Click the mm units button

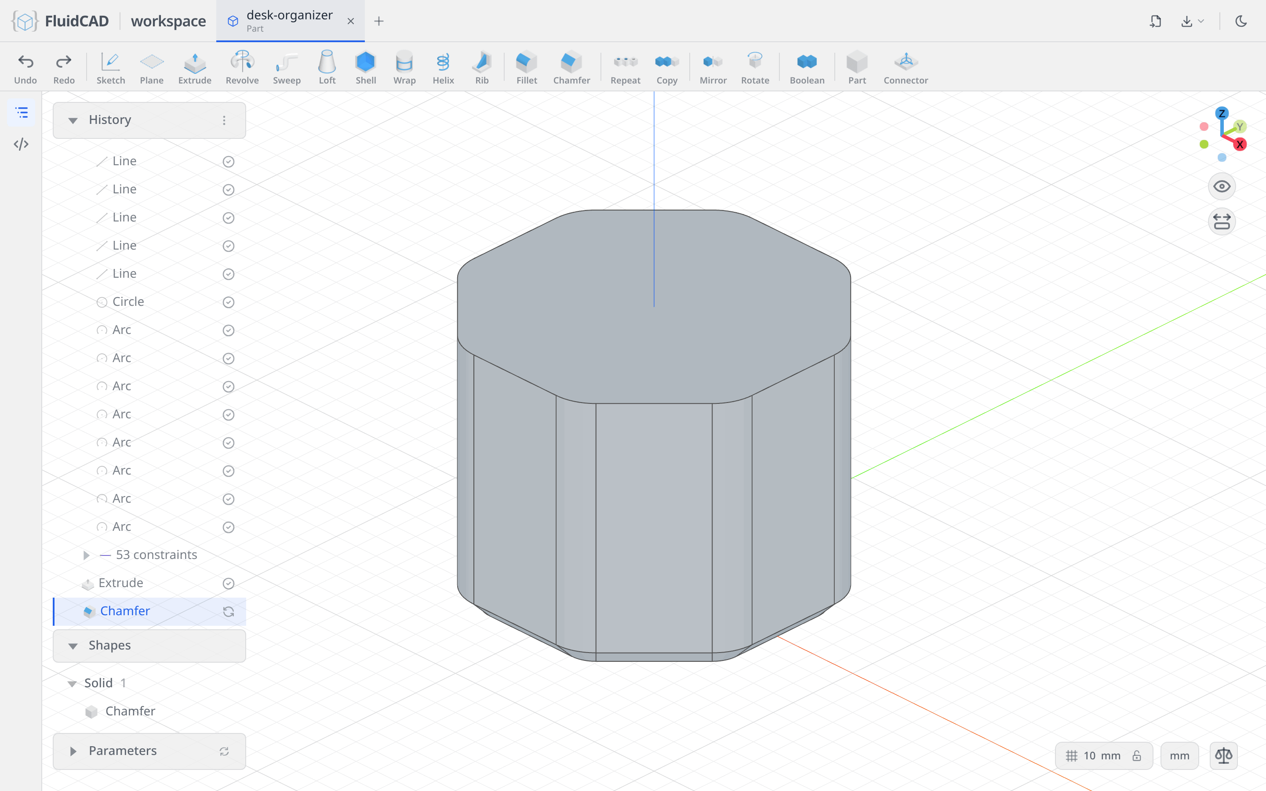pos(1179,755)
